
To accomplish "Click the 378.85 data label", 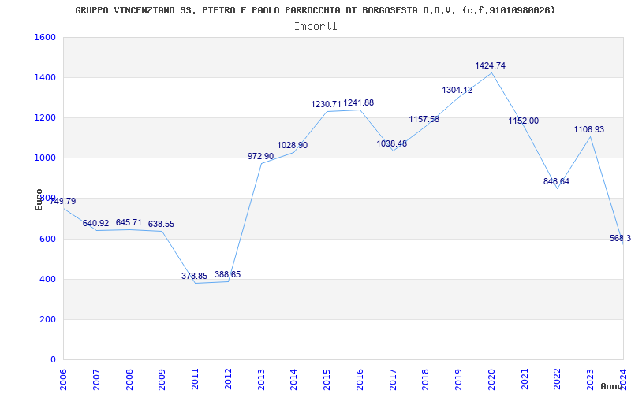I will tap(194, 276).
